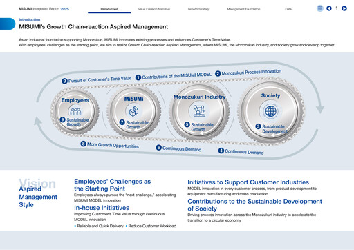Image resolution: width=354 pixels, height=250 pixels.
Task: Open the Data tab
Action: pos(288,9)
